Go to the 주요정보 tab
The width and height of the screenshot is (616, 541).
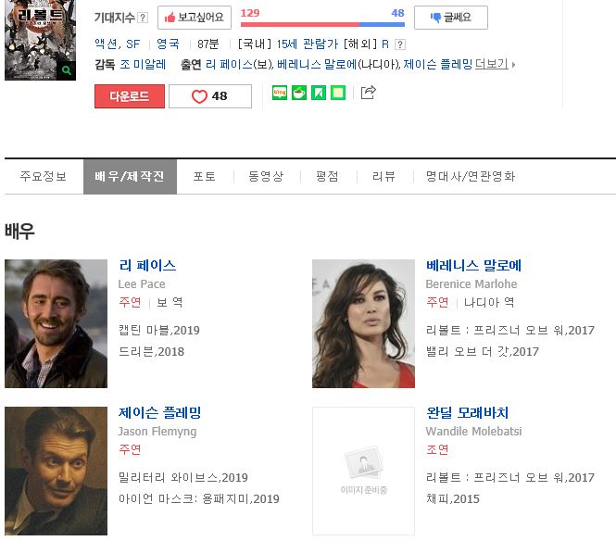(44, 176)
